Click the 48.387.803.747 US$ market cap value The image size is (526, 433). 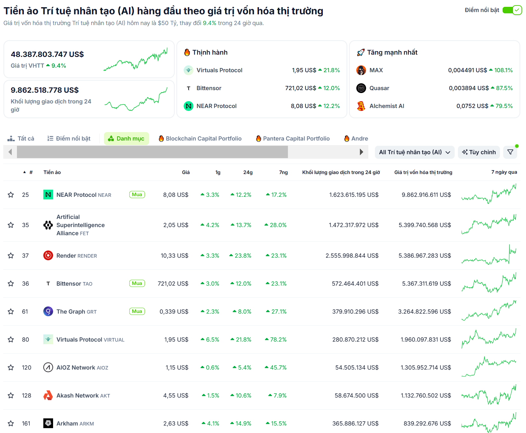47,54
